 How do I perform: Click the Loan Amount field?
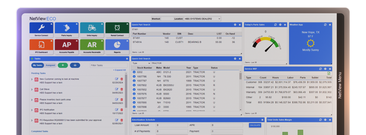click(x=172, y=125)
